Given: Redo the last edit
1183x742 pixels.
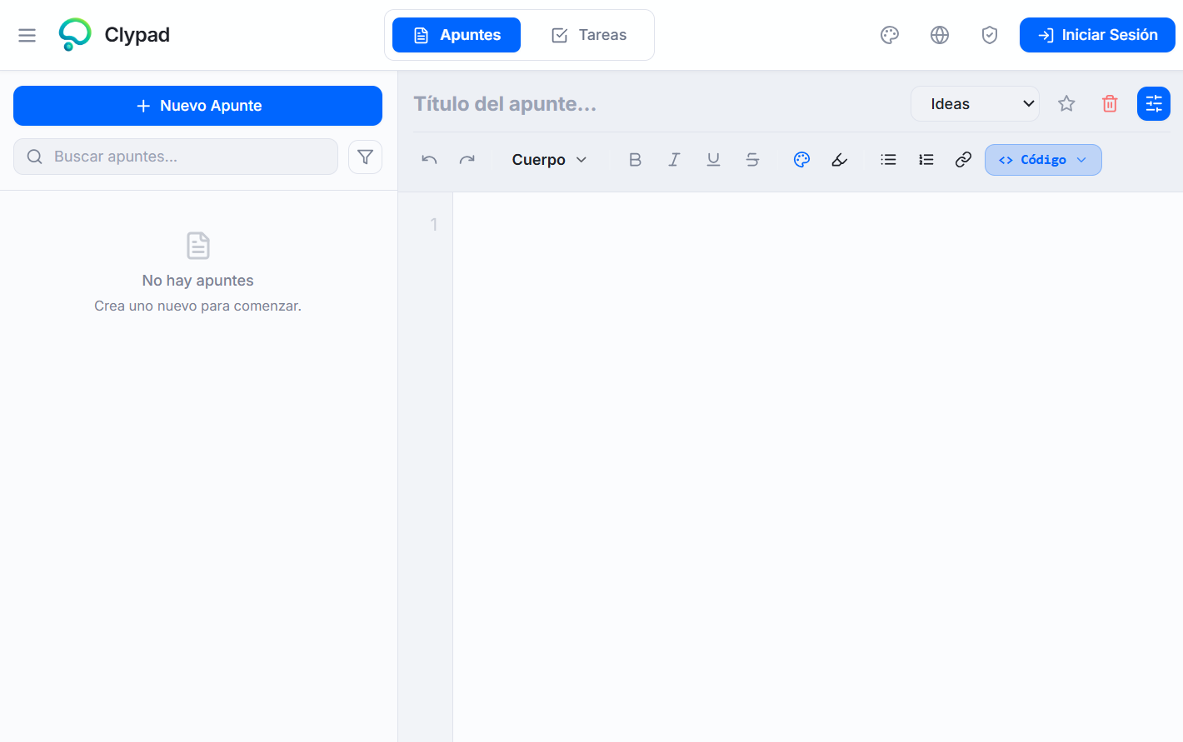Looking at the screenshot, I should [467, 160].
